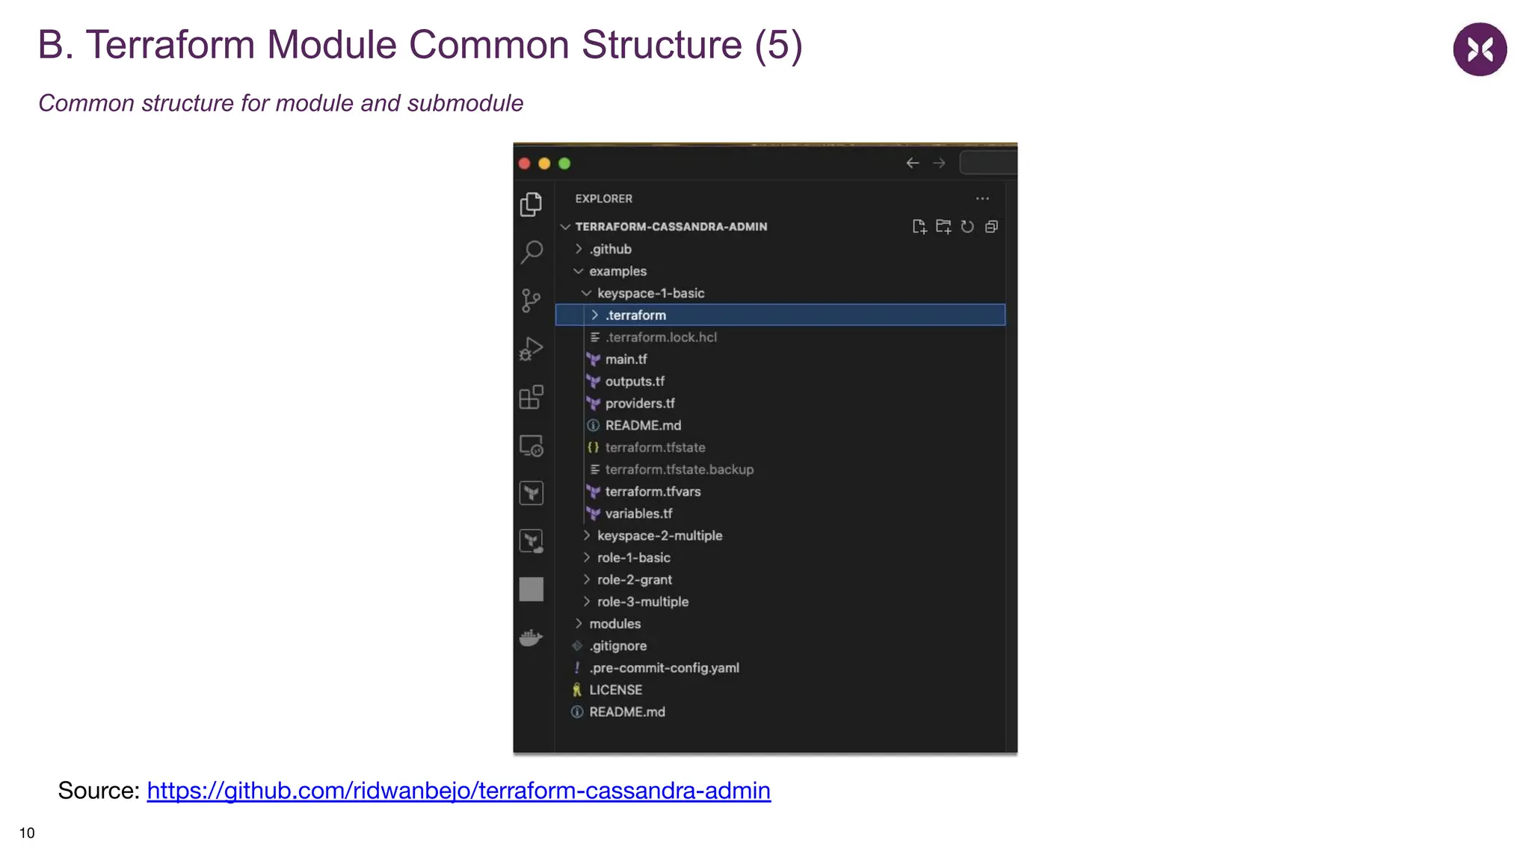
Task: Click the subtitle Common structure for module and submodule
Action: tap(280, 103)
